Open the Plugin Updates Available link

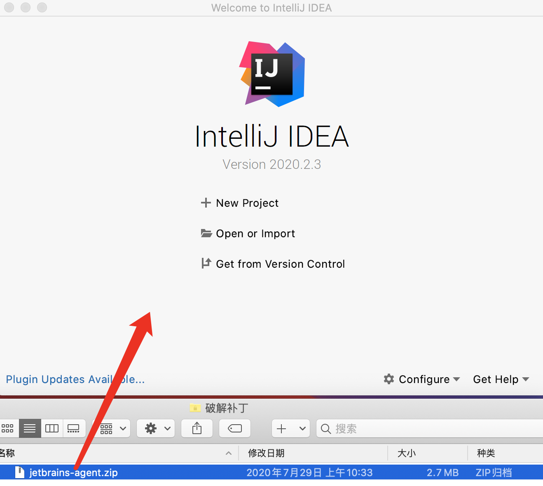[75, 379]
